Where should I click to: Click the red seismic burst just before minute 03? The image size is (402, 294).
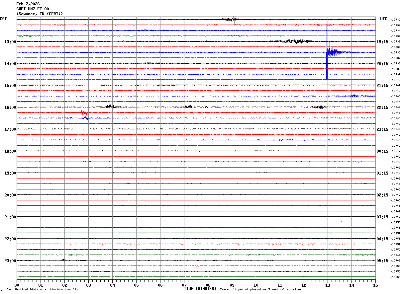click(x=85, y=113)
